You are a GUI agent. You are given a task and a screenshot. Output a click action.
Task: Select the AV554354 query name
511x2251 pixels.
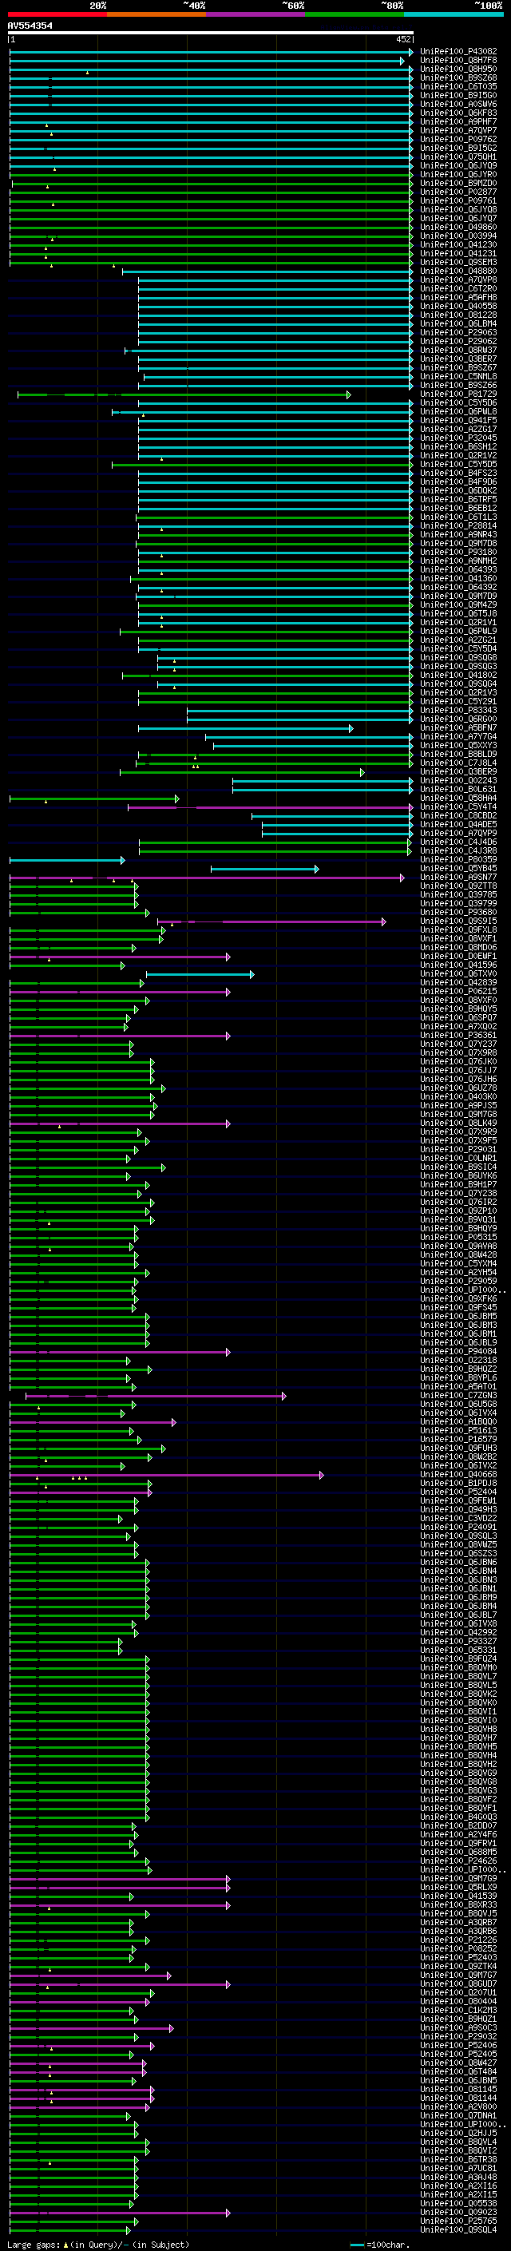[30, 26]
